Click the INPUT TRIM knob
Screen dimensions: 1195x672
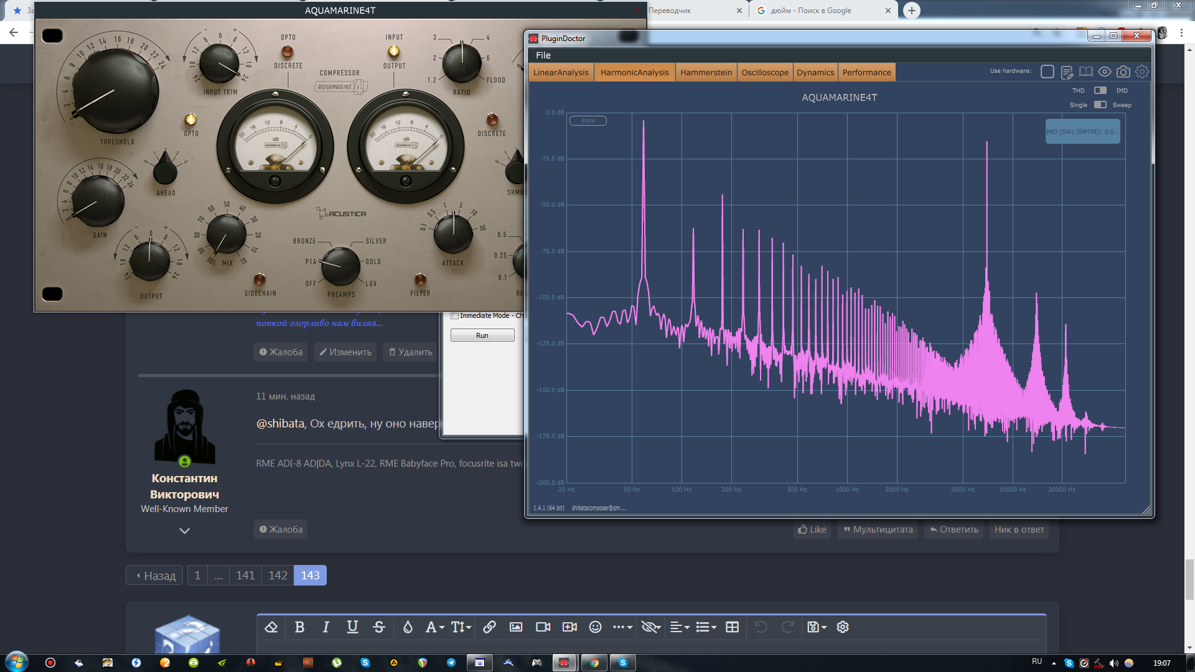point(219,64)
